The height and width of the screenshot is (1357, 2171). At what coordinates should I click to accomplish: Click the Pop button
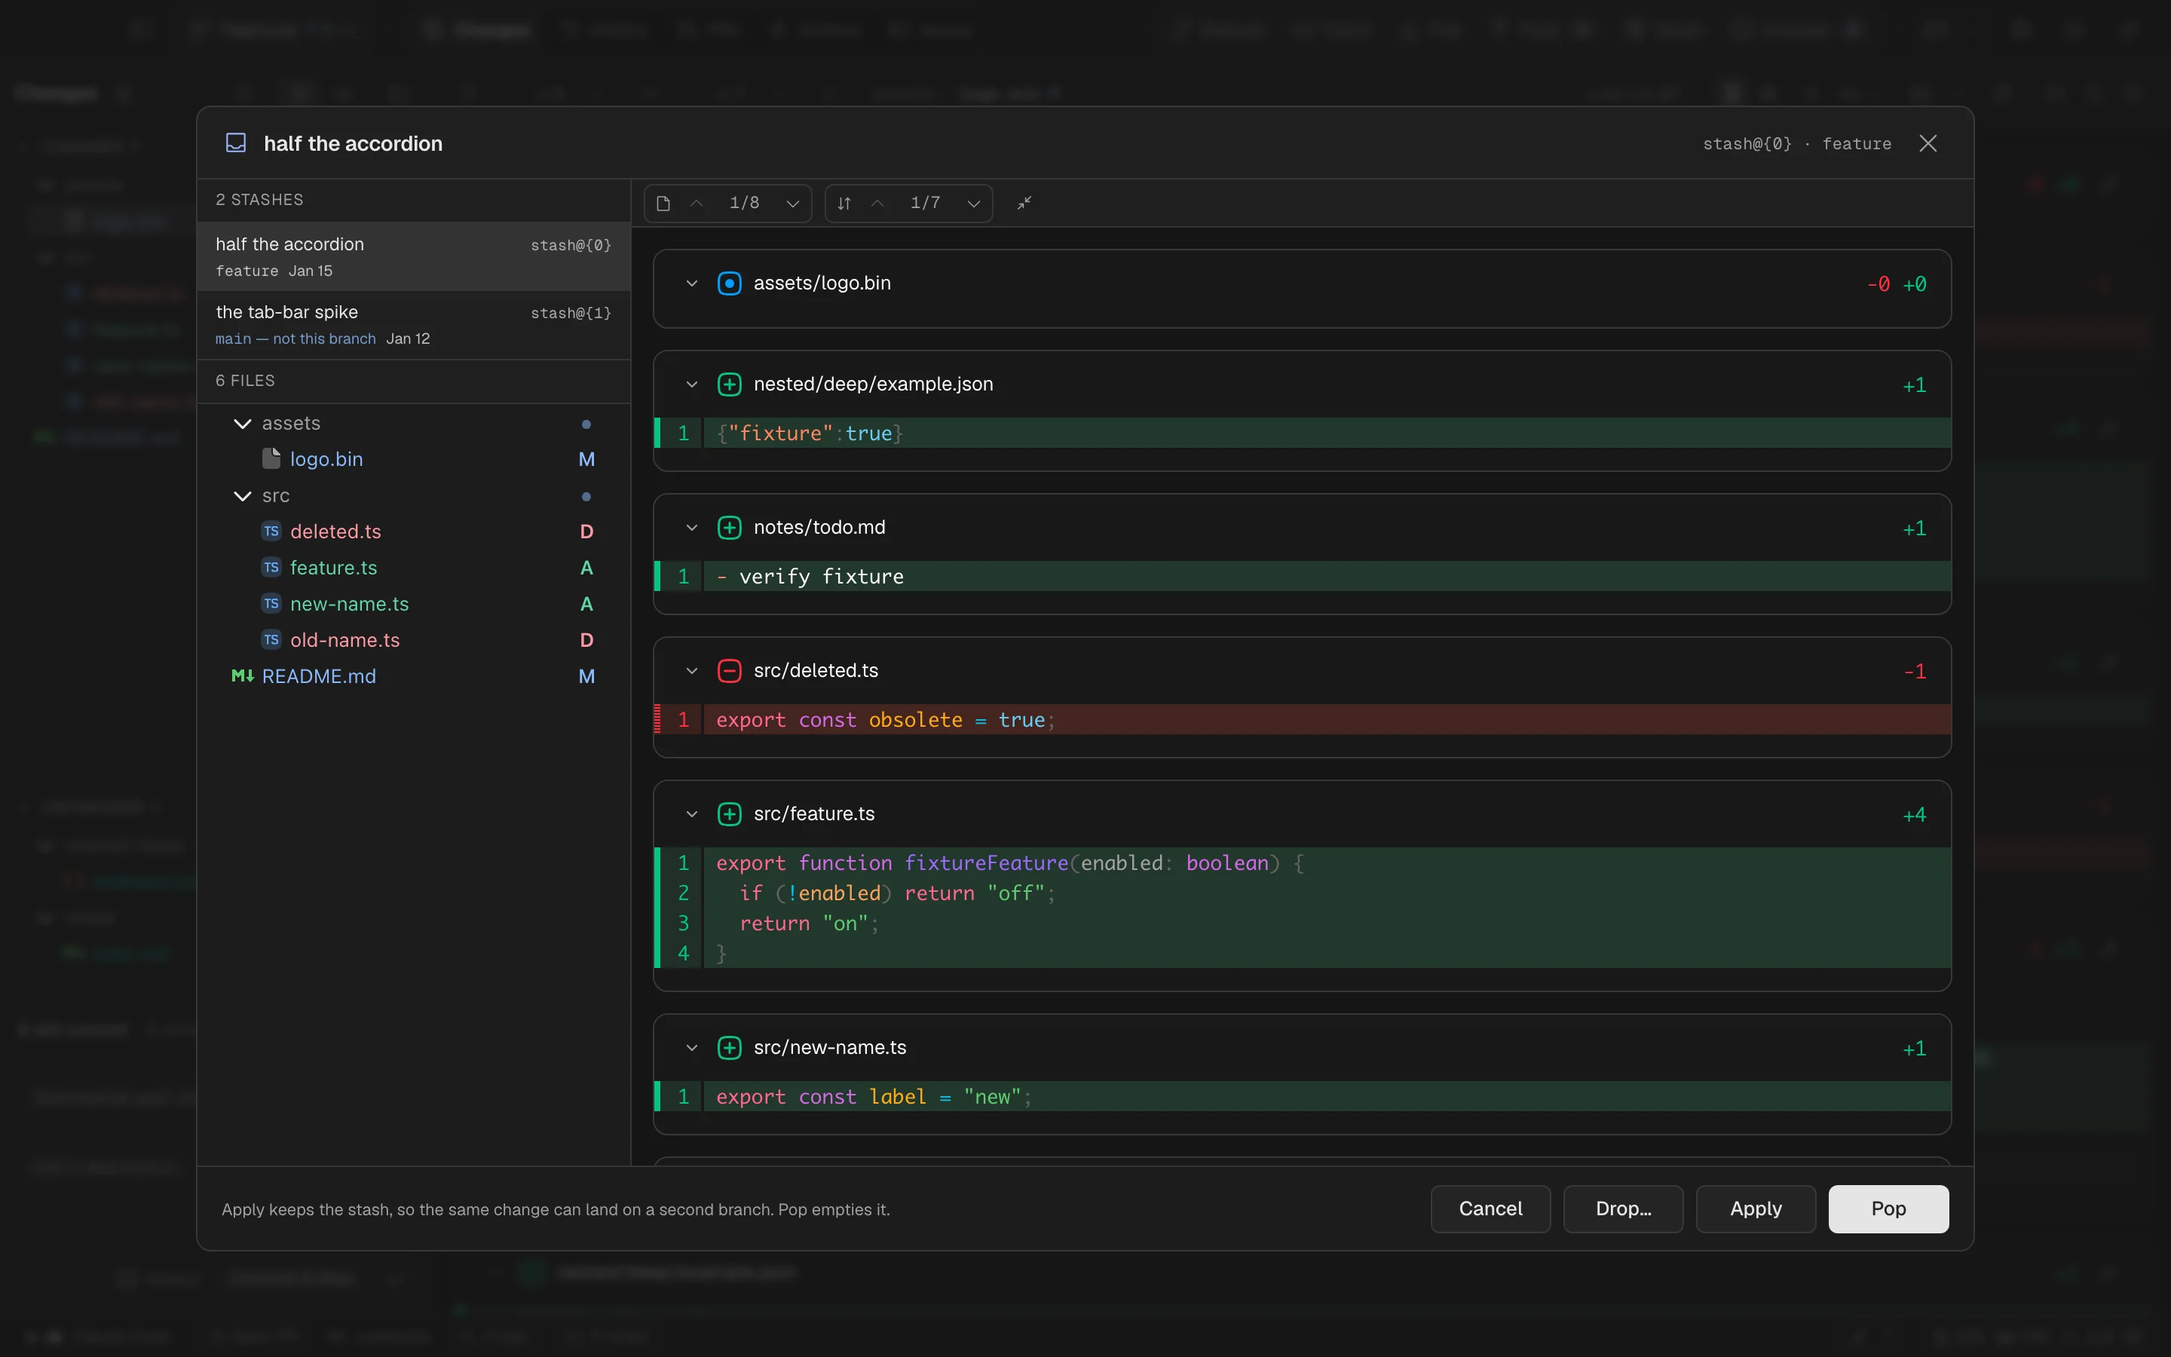tap(1888, 1209)
